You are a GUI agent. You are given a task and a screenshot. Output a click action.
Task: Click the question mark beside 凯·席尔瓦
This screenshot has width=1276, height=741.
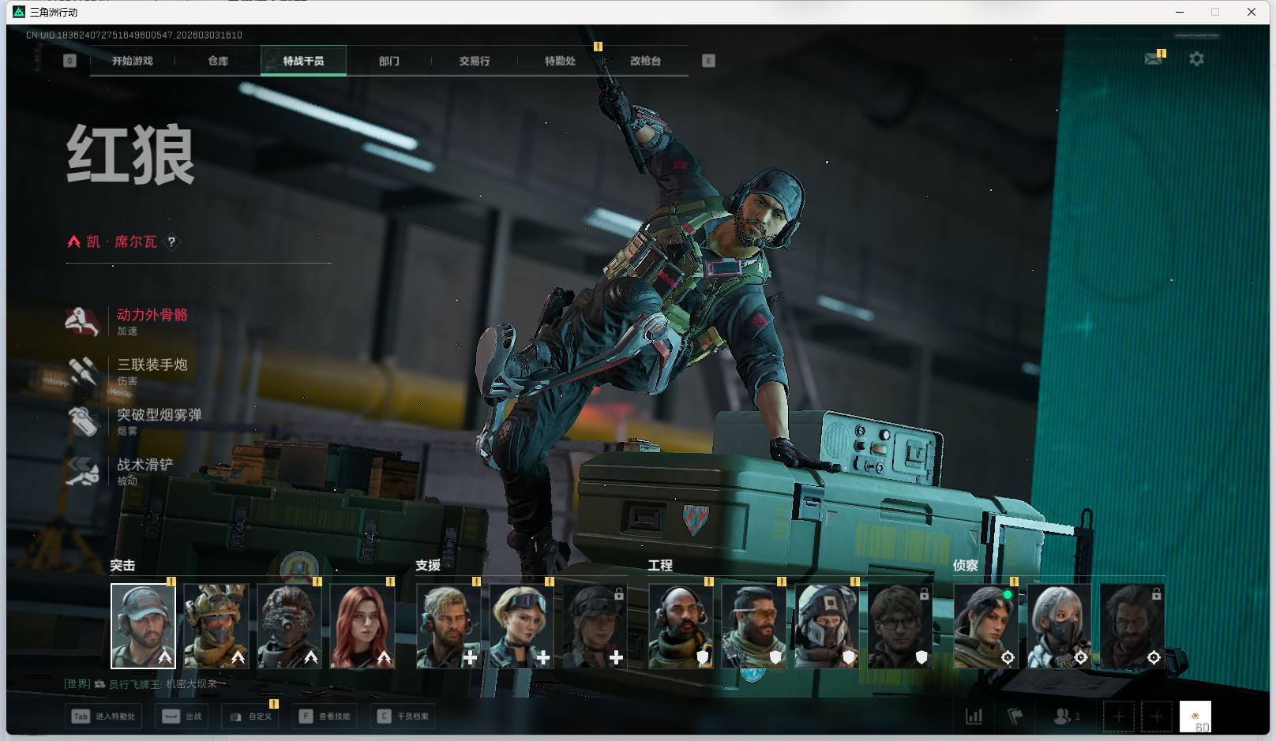pos(171,242)
